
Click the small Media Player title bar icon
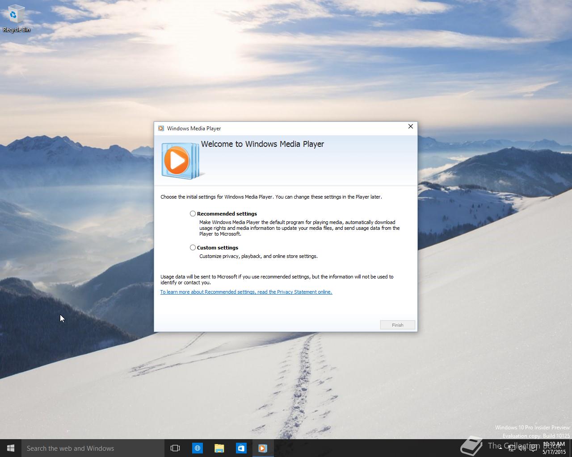161,129
